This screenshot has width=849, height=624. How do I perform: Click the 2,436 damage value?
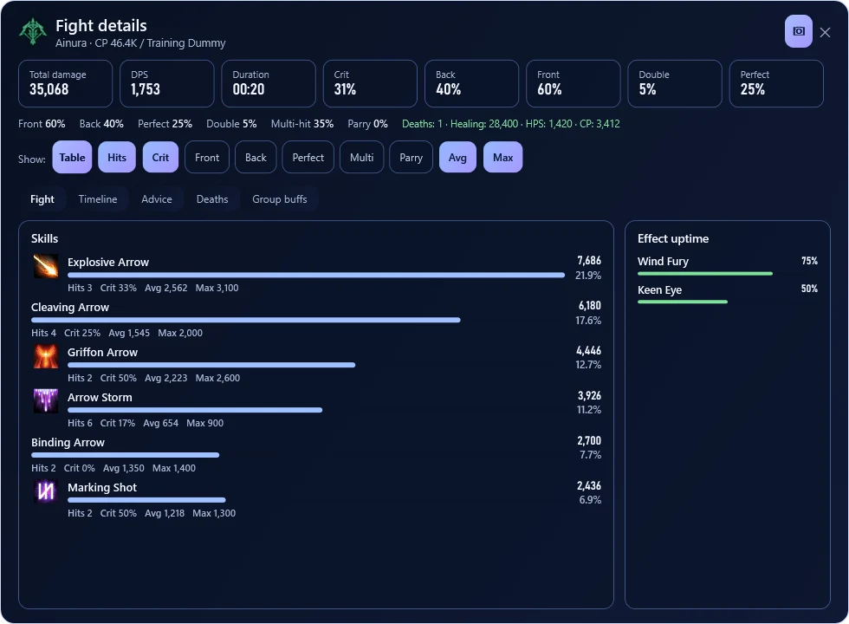click(589, 485)
